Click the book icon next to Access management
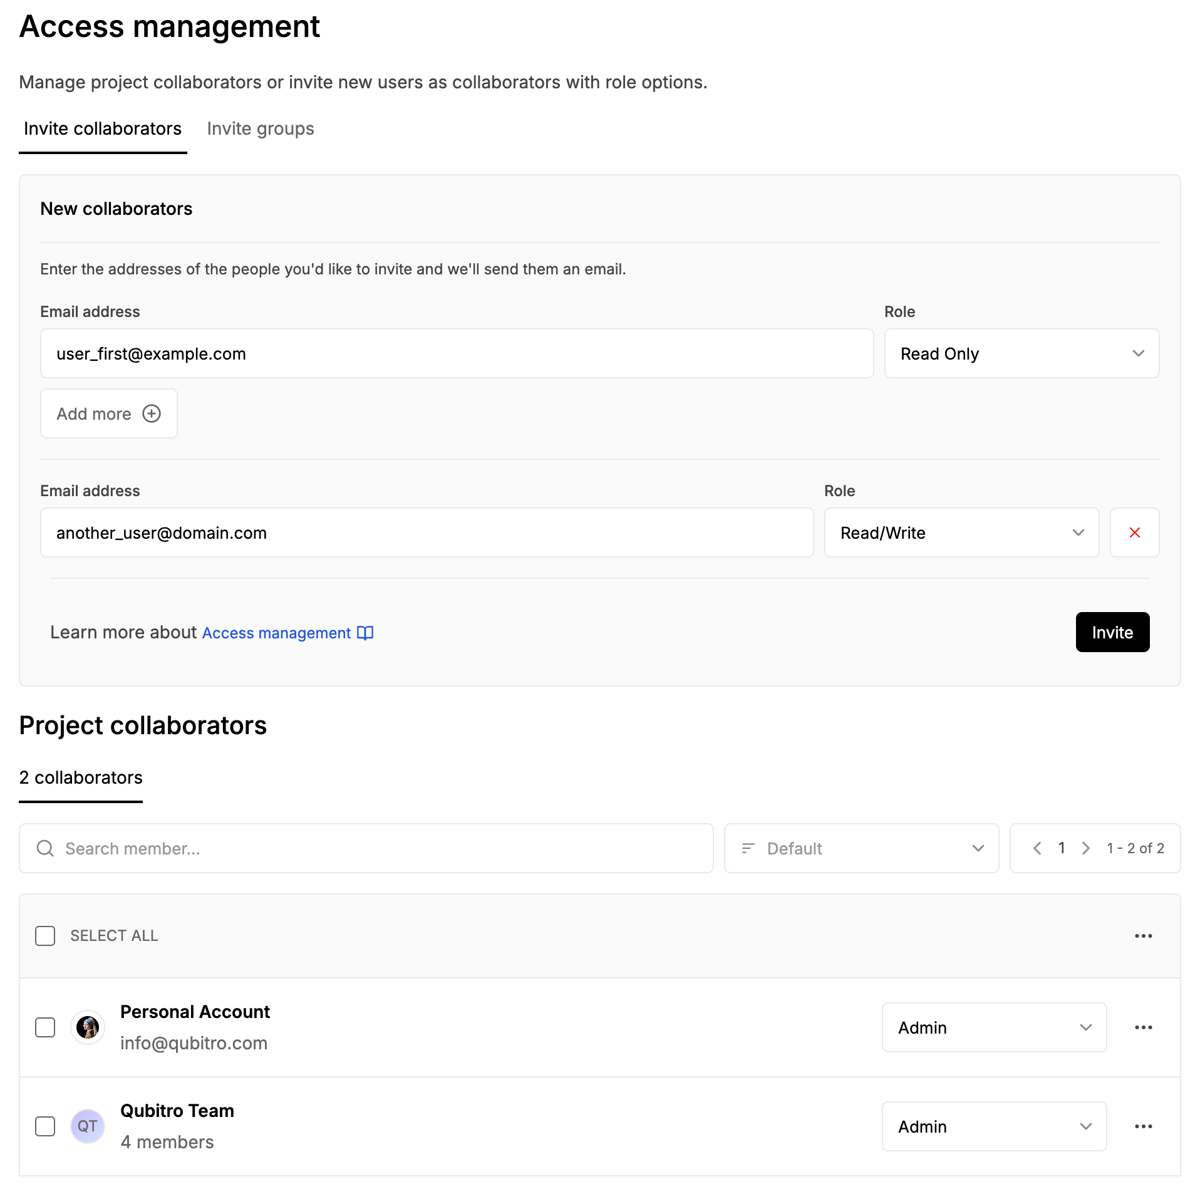Image resolution: width=1200 pixels, height=1189 pixels. (365, 633)
